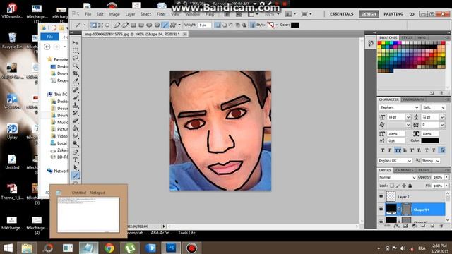Open the blend mode dropdown Normal
The image size is (452, 254).
(x=397, y=177)
